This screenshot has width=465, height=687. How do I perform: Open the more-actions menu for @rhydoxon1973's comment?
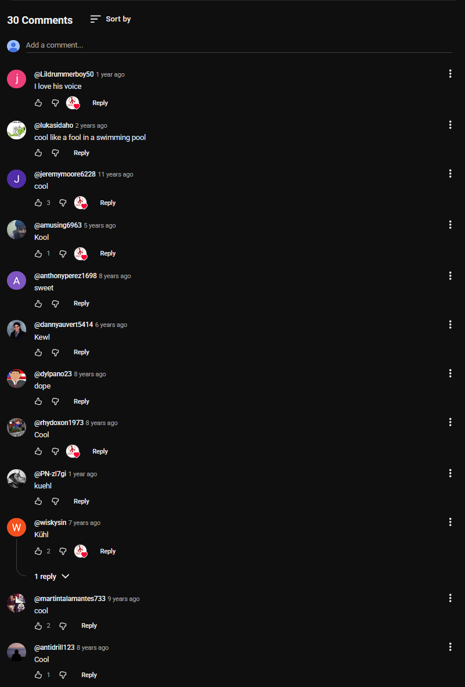450,422
